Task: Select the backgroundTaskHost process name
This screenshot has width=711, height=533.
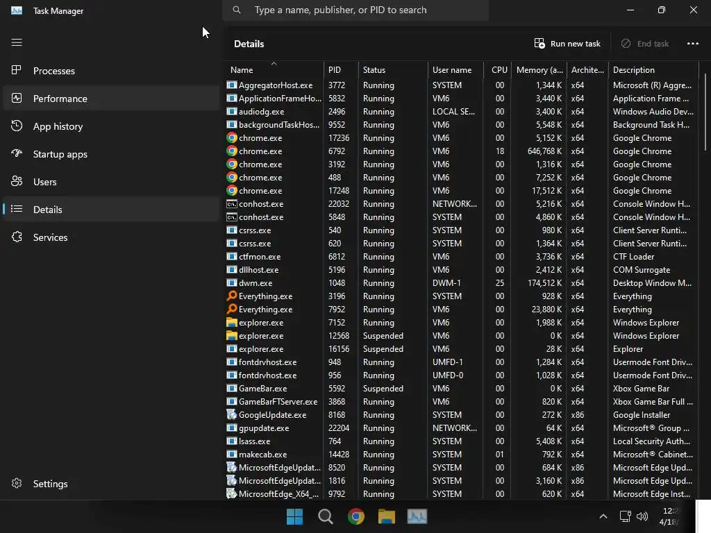Action: 279,125
